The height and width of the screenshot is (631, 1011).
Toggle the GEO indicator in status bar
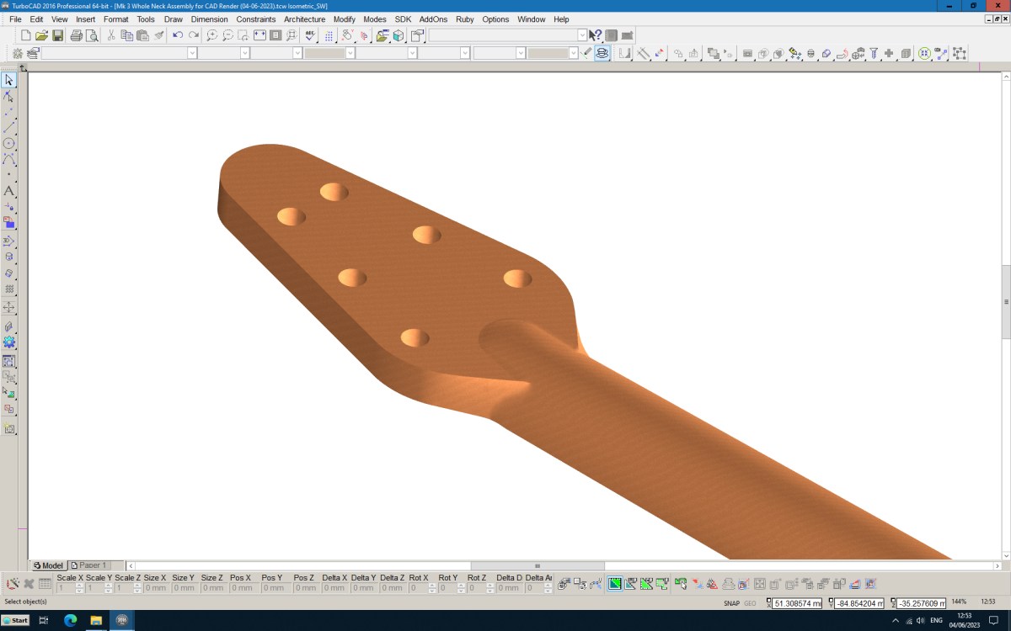pos(750,603)
